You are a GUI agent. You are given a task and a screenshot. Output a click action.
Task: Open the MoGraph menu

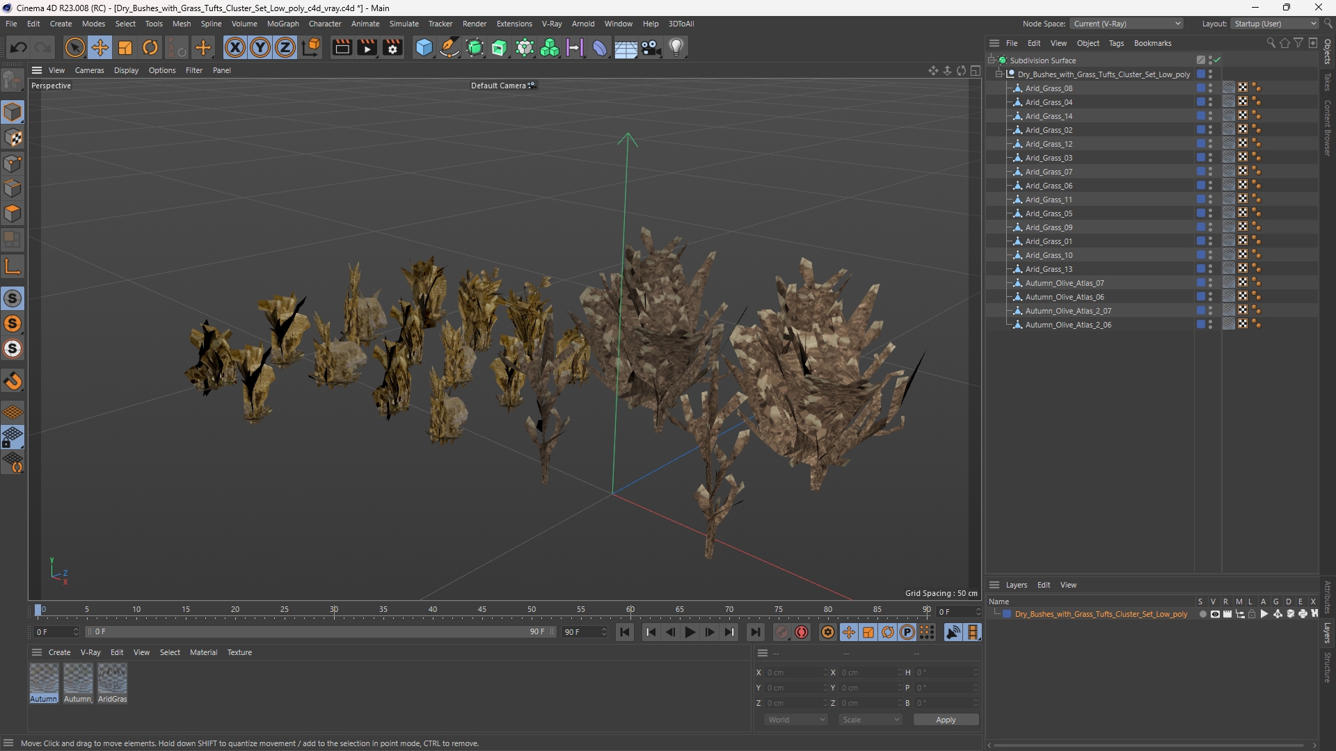click(x=283, y=24)
